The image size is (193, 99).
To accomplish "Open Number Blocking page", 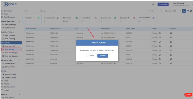I will coord(12,56).
